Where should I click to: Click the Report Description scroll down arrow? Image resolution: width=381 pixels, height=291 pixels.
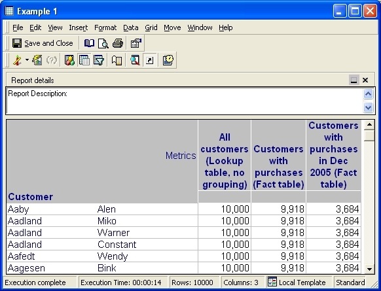click(x=368, y=107)
